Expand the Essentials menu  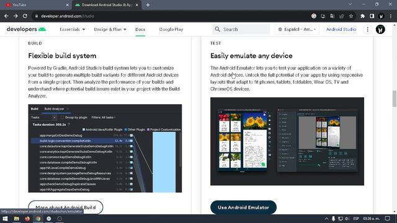point(73,29)
